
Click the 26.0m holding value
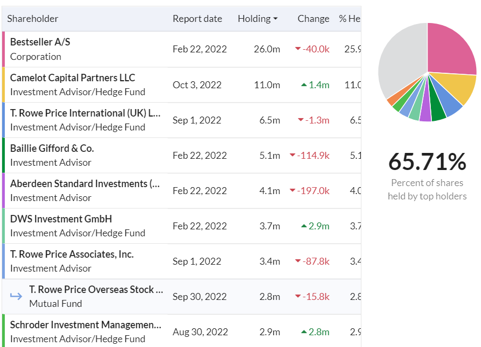click(x=267, y=49)
